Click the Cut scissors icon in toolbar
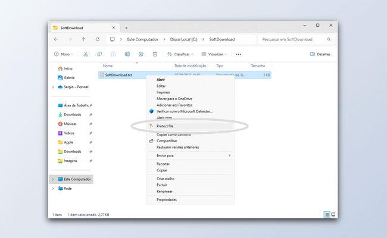Screen dimensions: 387x238 pyautogui.click(x=85, y=54)
